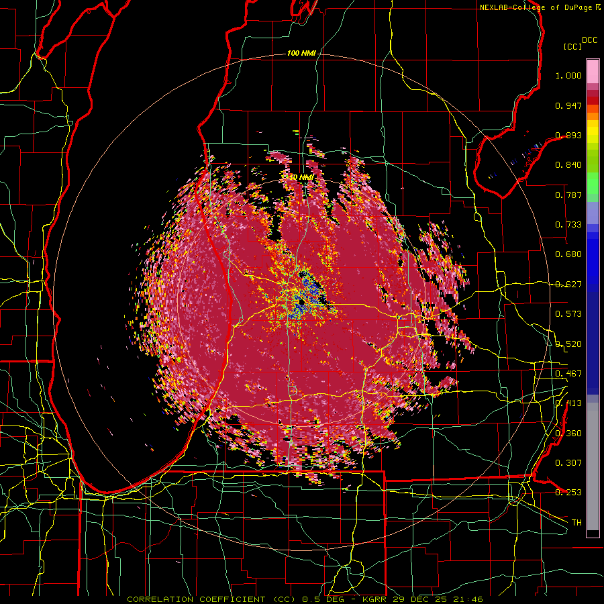
Task: Click the 0.733 legend value
Action: click(568, 225)
